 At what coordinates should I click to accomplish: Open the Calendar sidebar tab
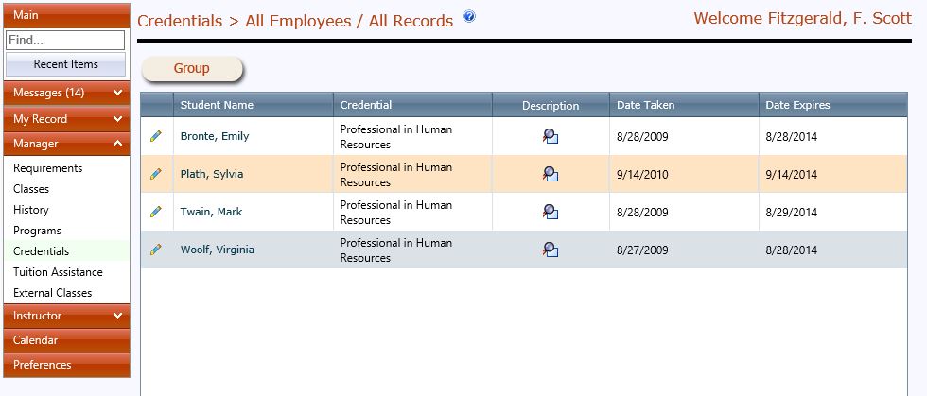[66, 340]
